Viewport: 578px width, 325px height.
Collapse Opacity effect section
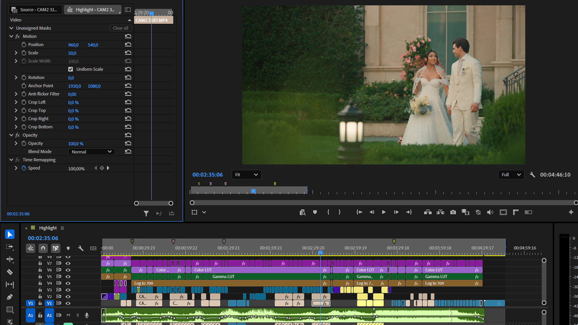pyautogui.click(x=11, y=135)
